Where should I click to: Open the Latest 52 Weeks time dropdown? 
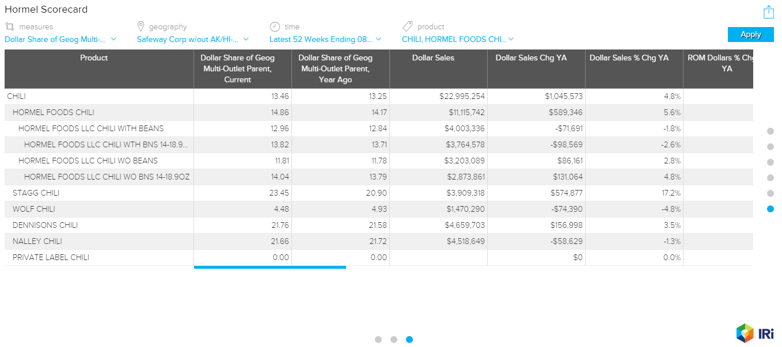click(325, 39)
